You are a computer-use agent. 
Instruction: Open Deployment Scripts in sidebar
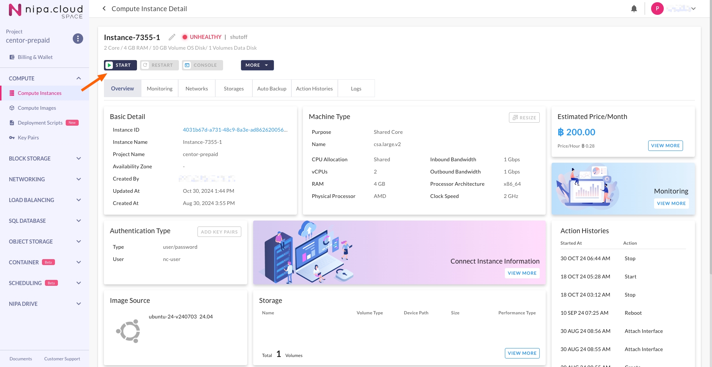click(x=40, y=123)
